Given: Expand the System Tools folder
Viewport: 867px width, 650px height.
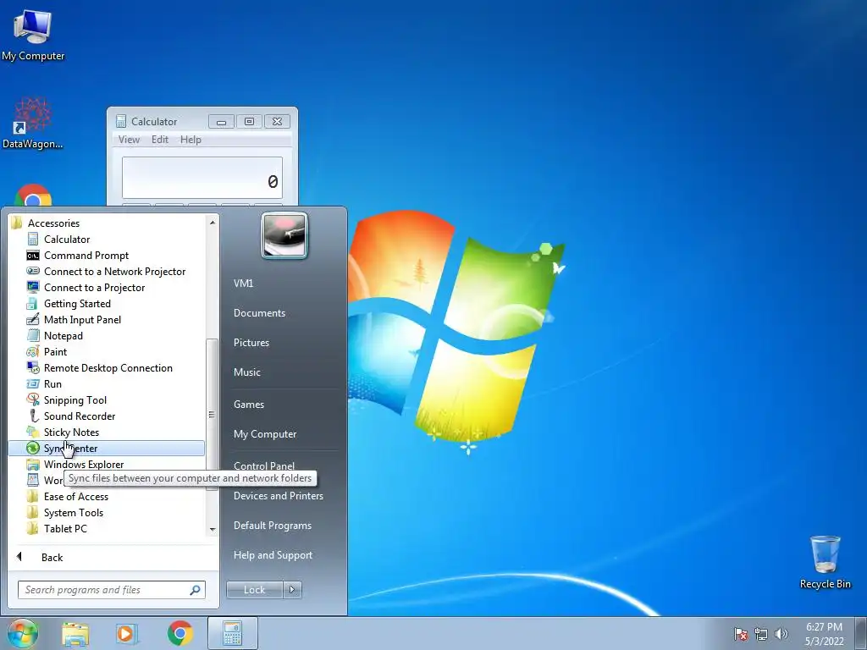Looking at the screenshot, I should click(74, 512).
